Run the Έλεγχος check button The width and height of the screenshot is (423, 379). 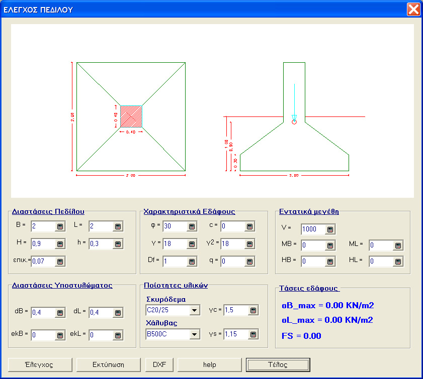[x=40, y=365]
